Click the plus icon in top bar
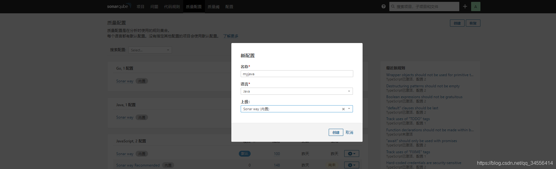556x169 pixels. click(465, 6)
